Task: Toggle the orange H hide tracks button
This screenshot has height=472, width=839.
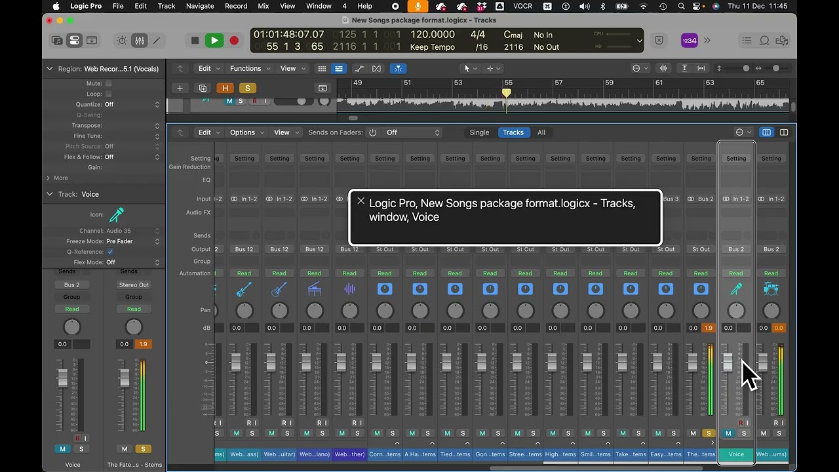Action: (225, 88)
